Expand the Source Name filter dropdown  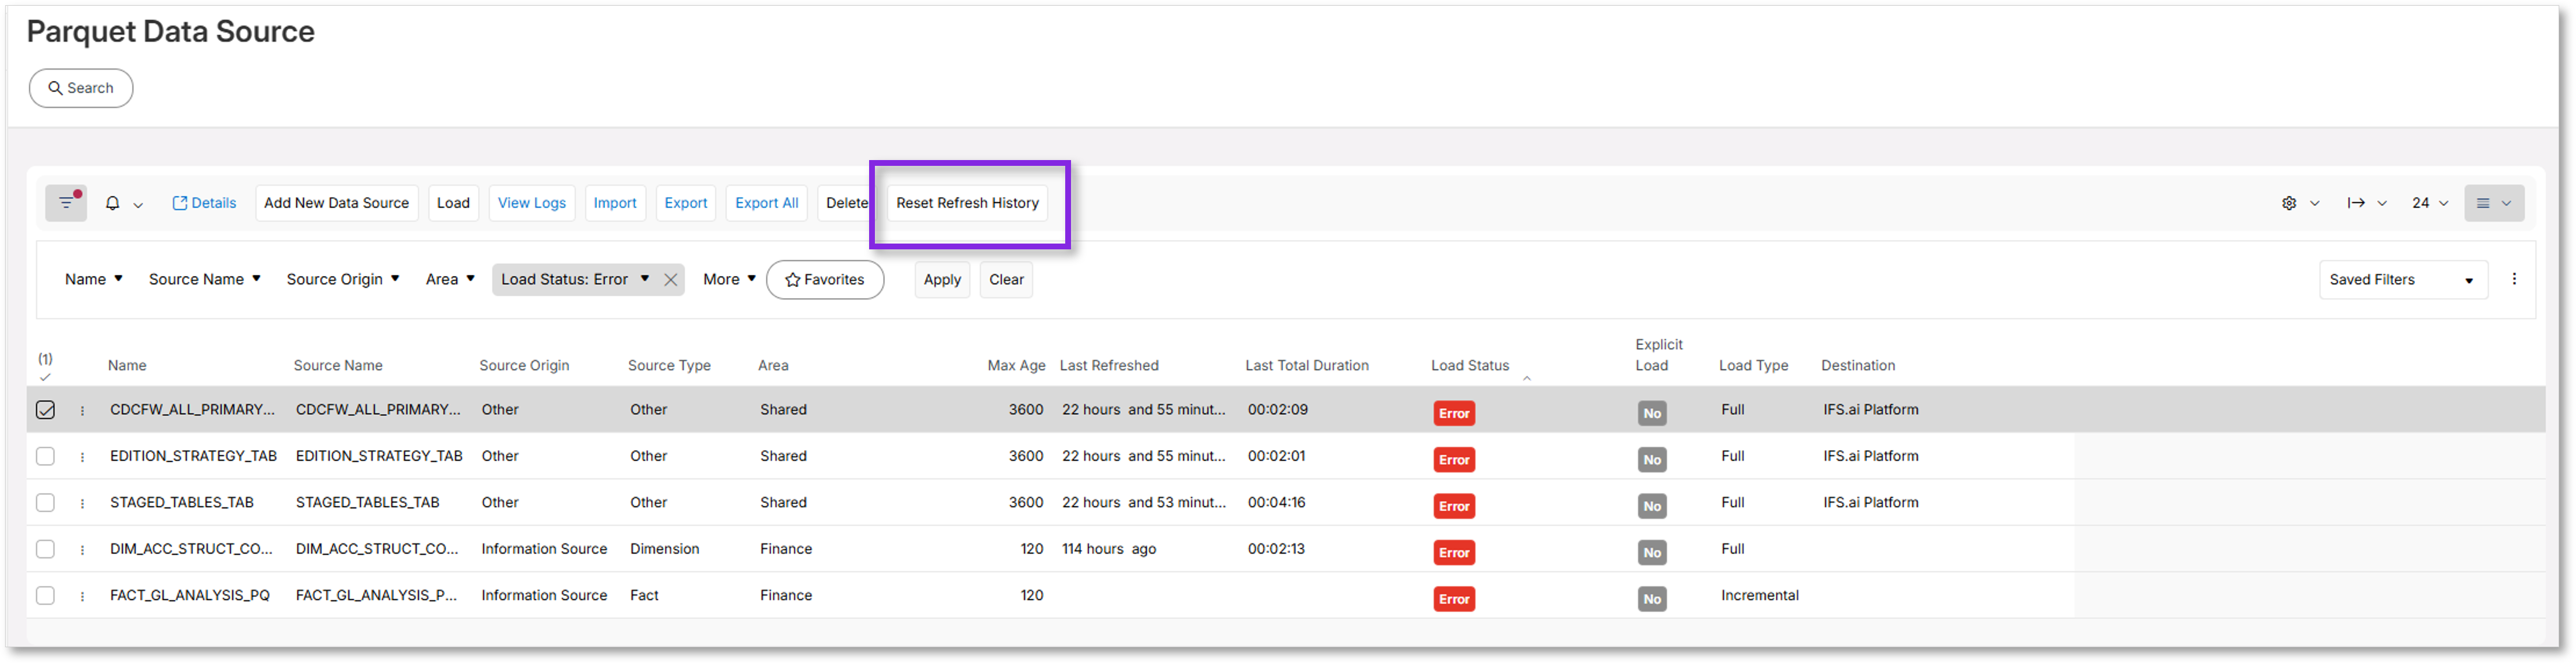click(204, 279)
